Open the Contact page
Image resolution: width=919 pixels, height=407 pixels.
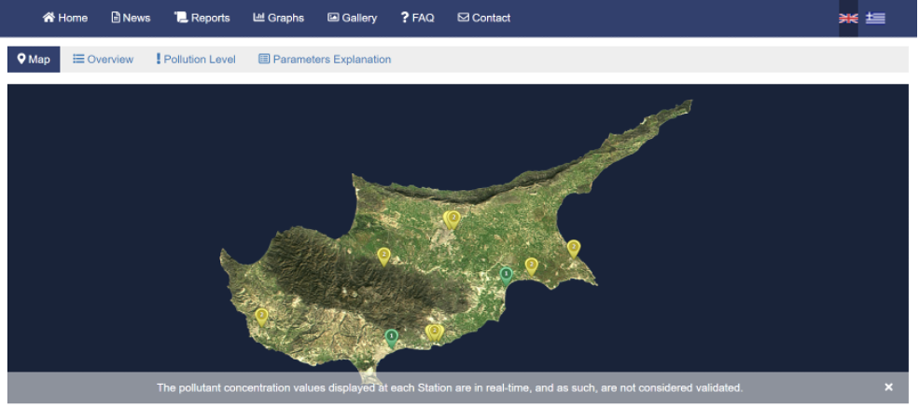click(x=483, y=18)
